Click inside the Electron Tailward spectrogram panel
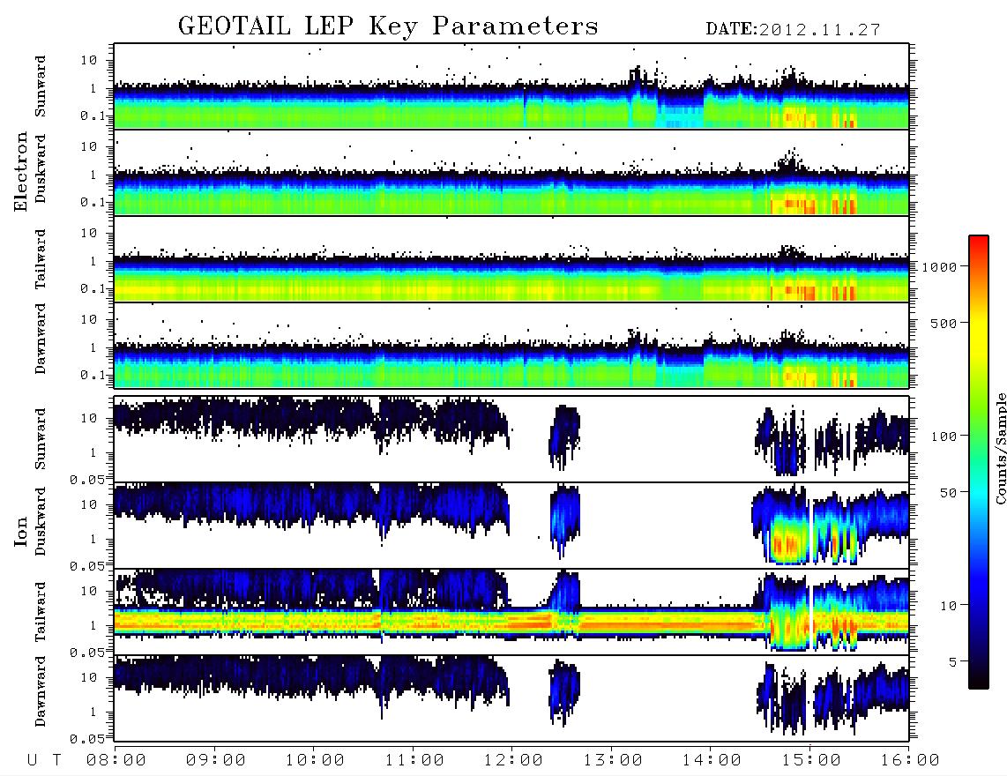The image size is (1007, 776). pyautogui.click(x=511, y=259)
